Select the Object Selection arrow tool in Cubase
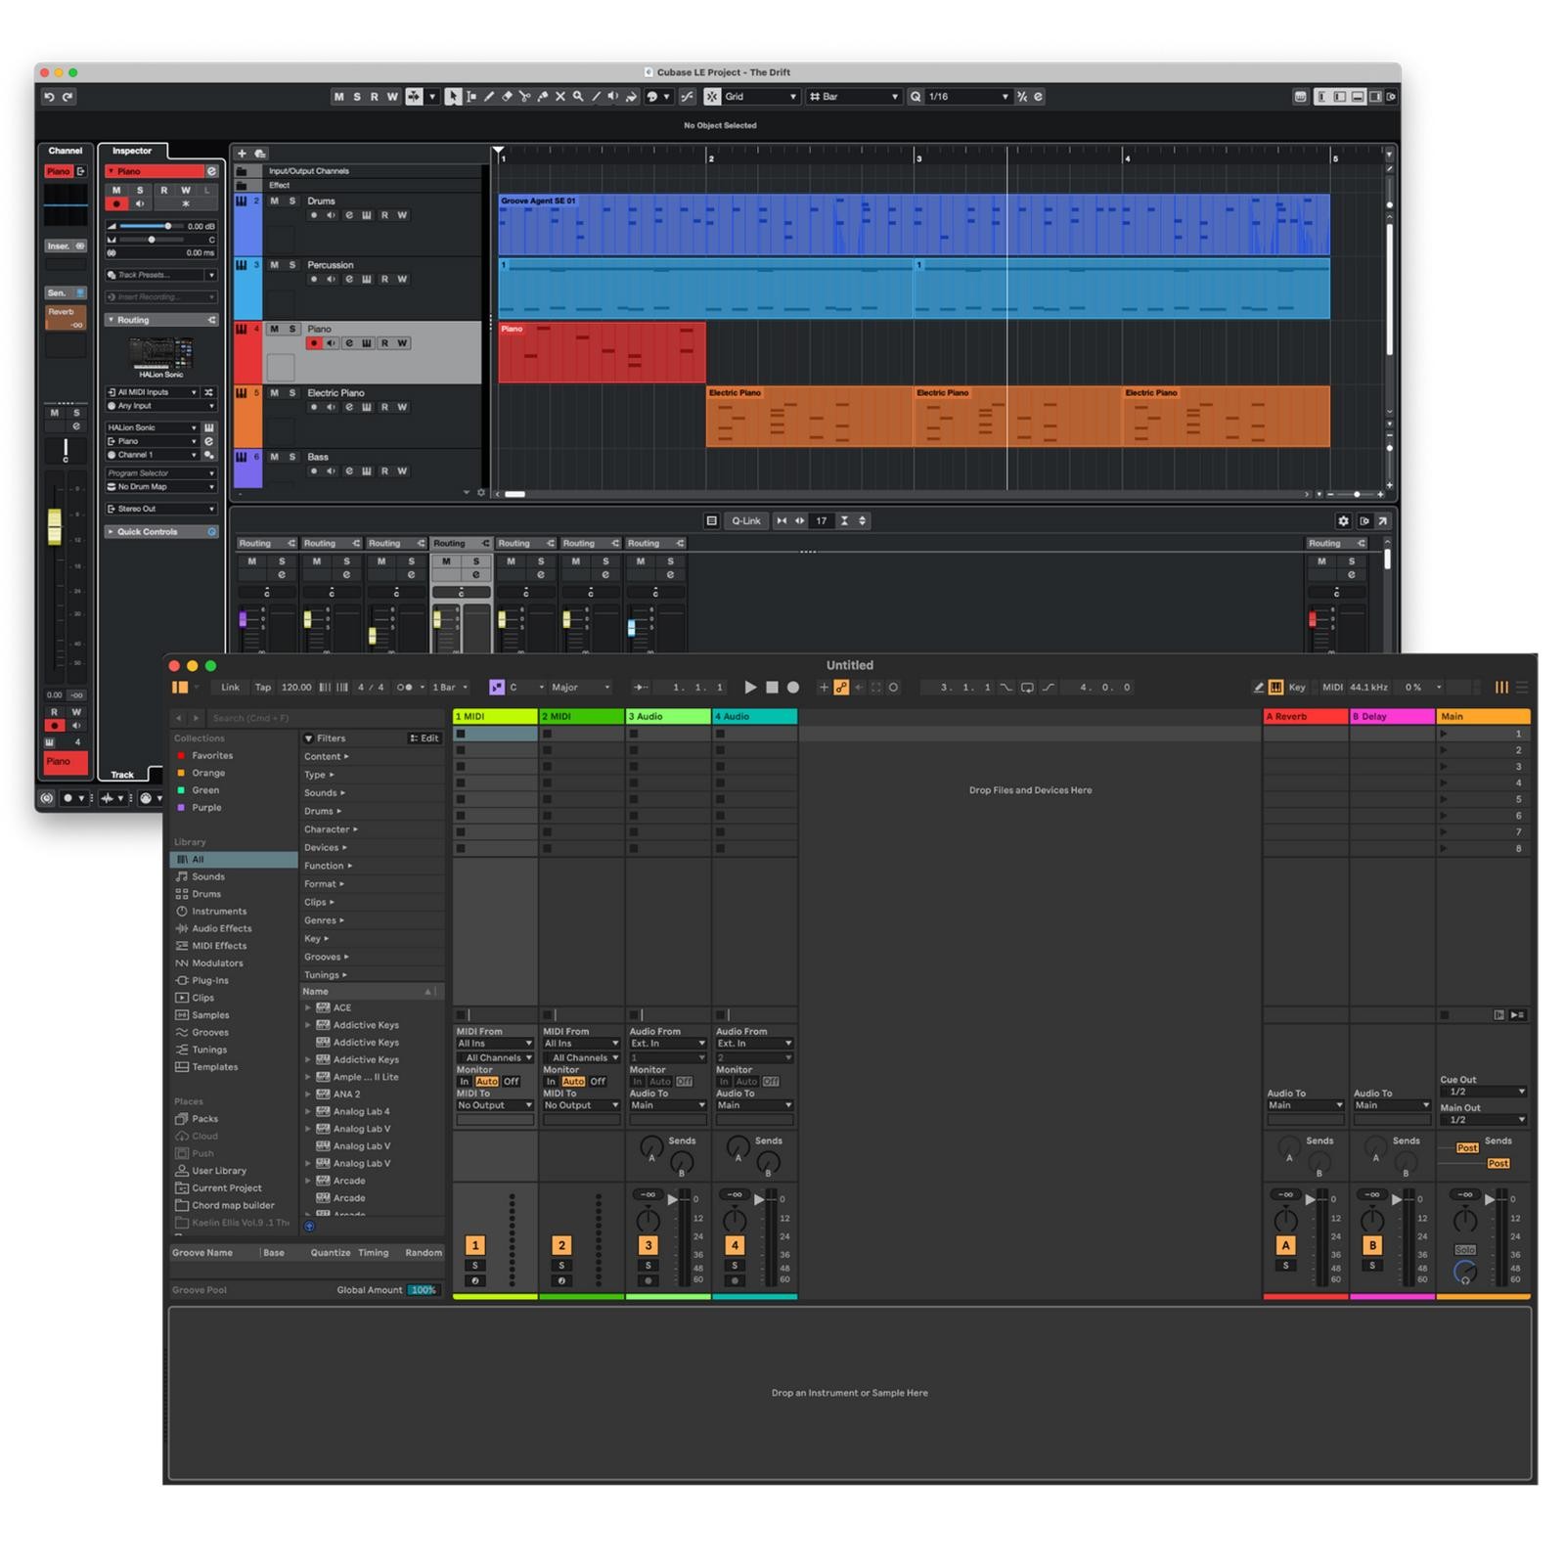Screen dimensions: 1565x1565 pos(453,97)
